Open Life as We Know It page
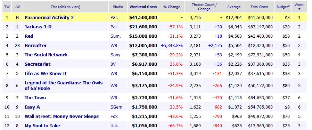This screenshot has height=130, width=312. click(x=46, y=73)
